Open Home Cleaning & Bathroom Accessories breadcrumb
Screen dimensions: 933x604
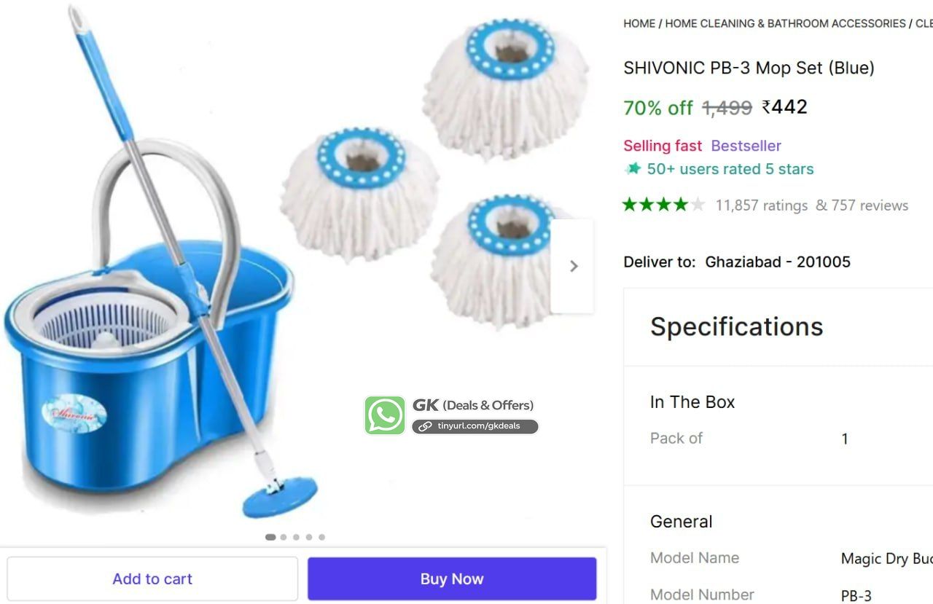coord(785,23)
